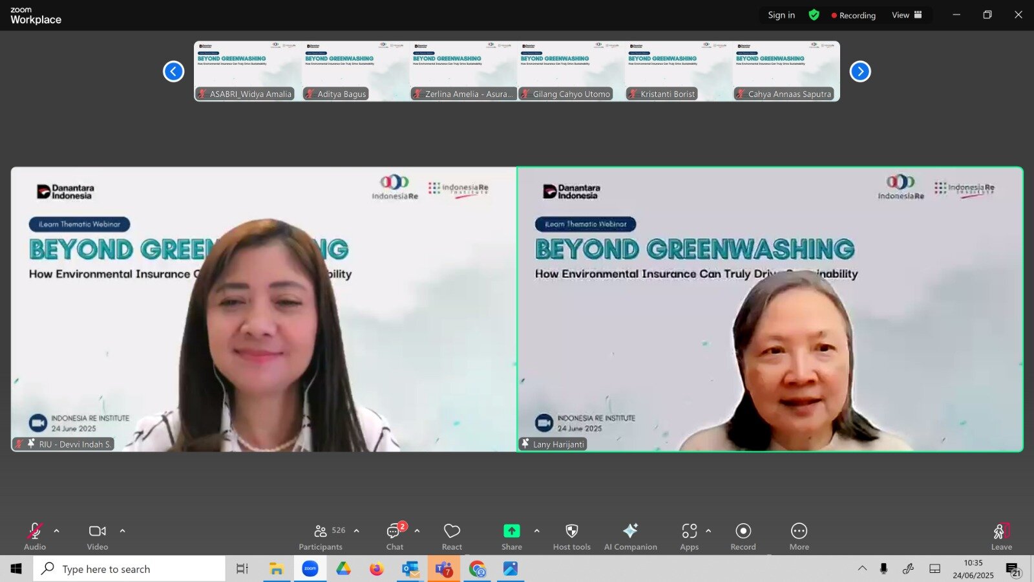This screenshot has height=582, width=1034.
Task: Open the View layout menu
Action: (907, 15)
